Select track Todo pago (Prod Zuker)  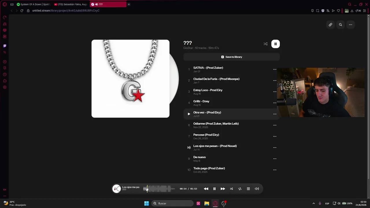(232, 170)
